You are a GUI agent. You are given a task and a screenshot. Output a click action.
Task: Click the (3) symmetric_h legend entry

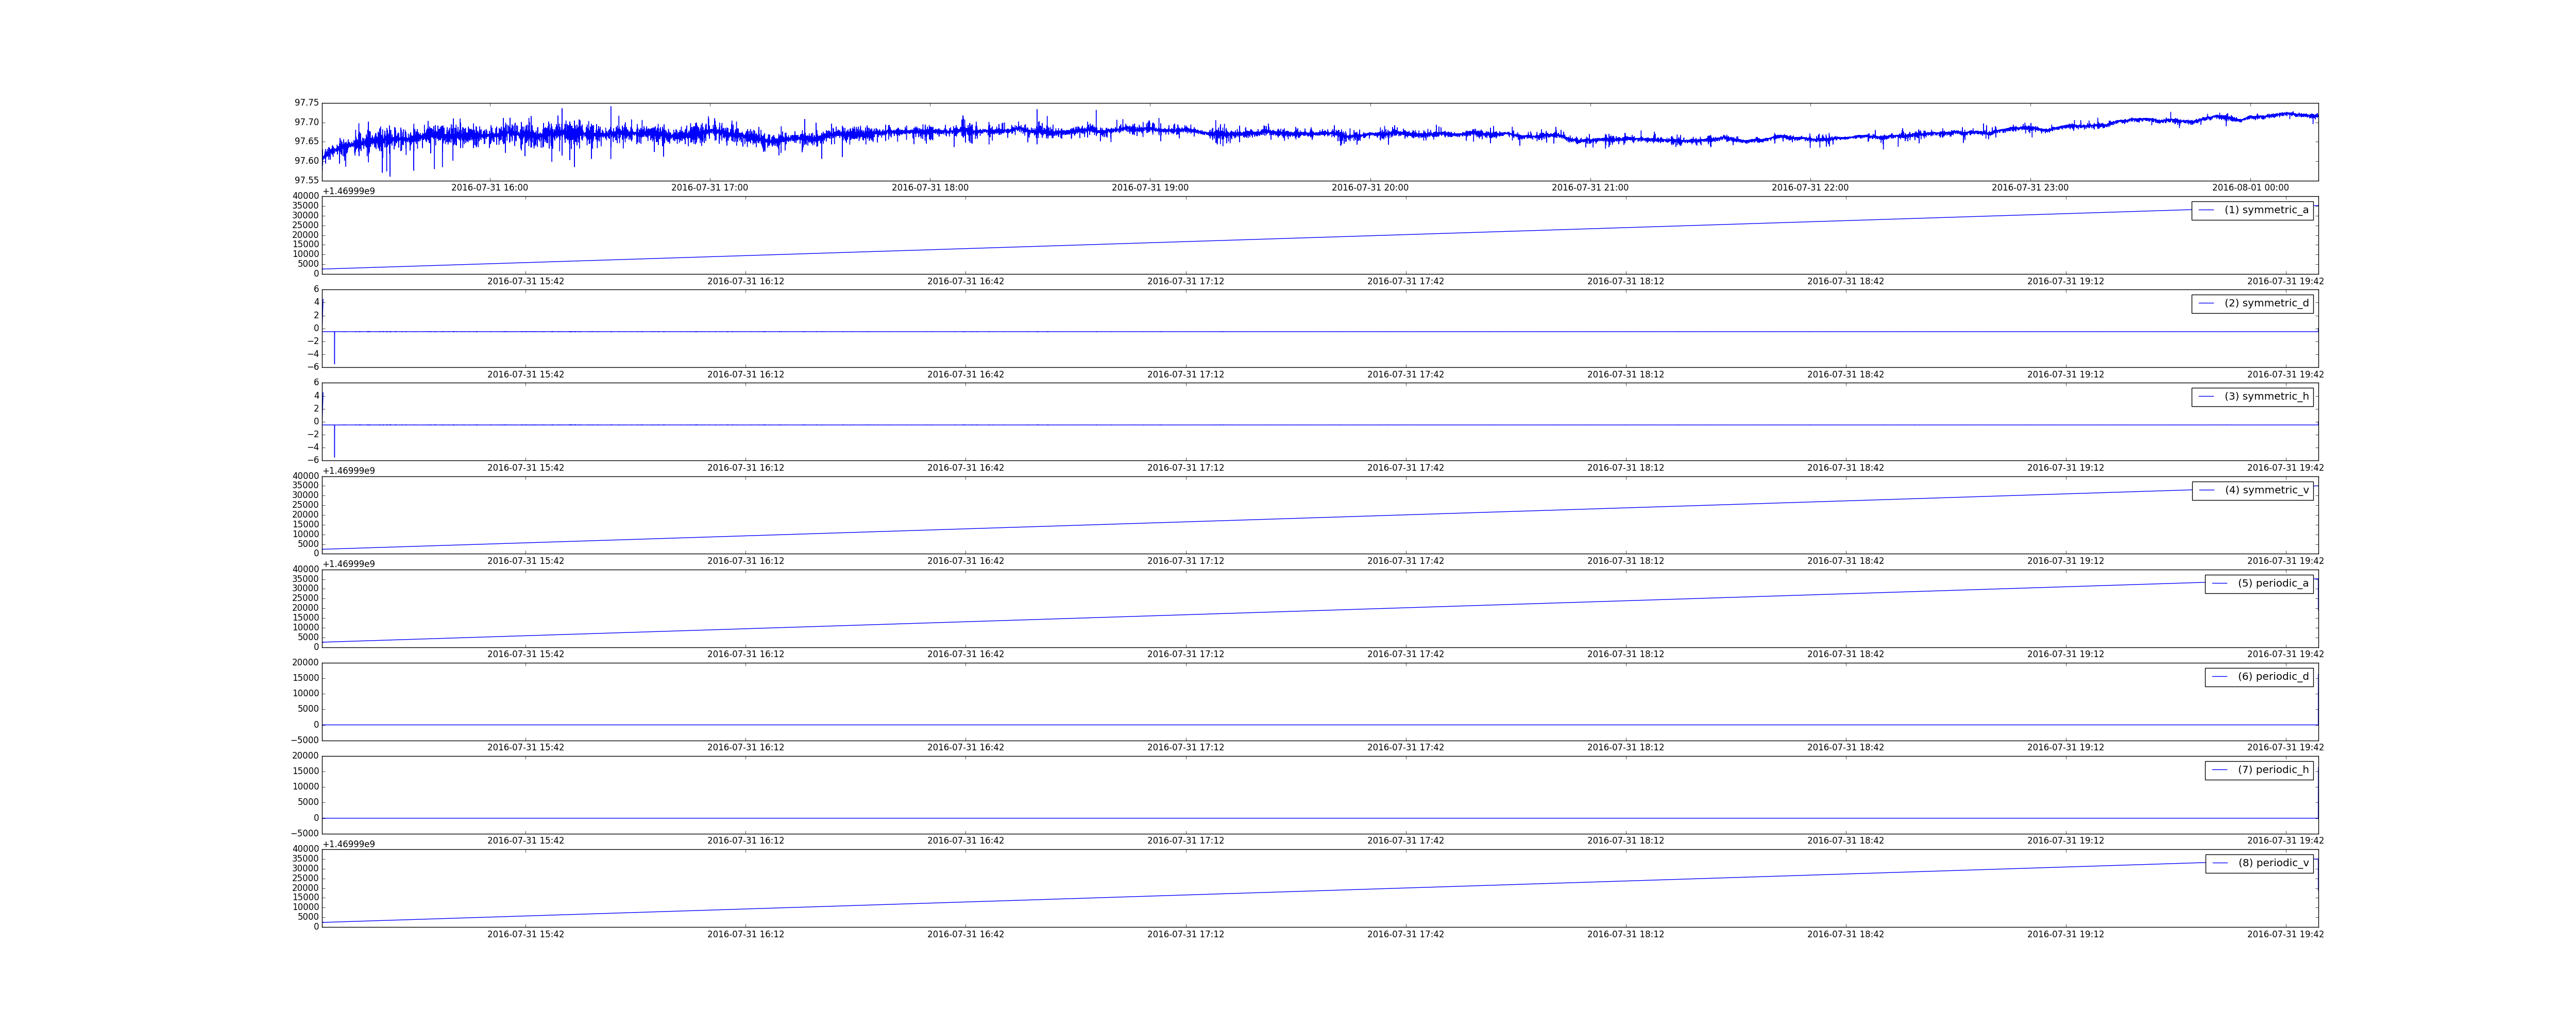point(2252,397)
